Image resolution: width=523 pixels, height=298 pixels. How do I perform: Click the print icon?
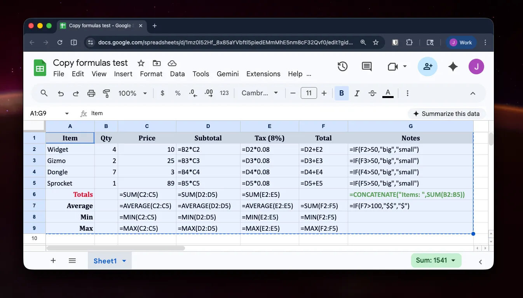point(91,93)
